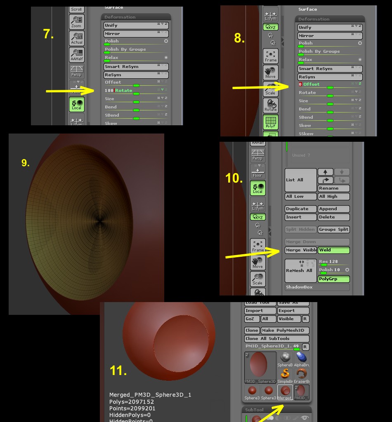Click the Append button
This screenshot has width=392, height=422.
[334, 209]
